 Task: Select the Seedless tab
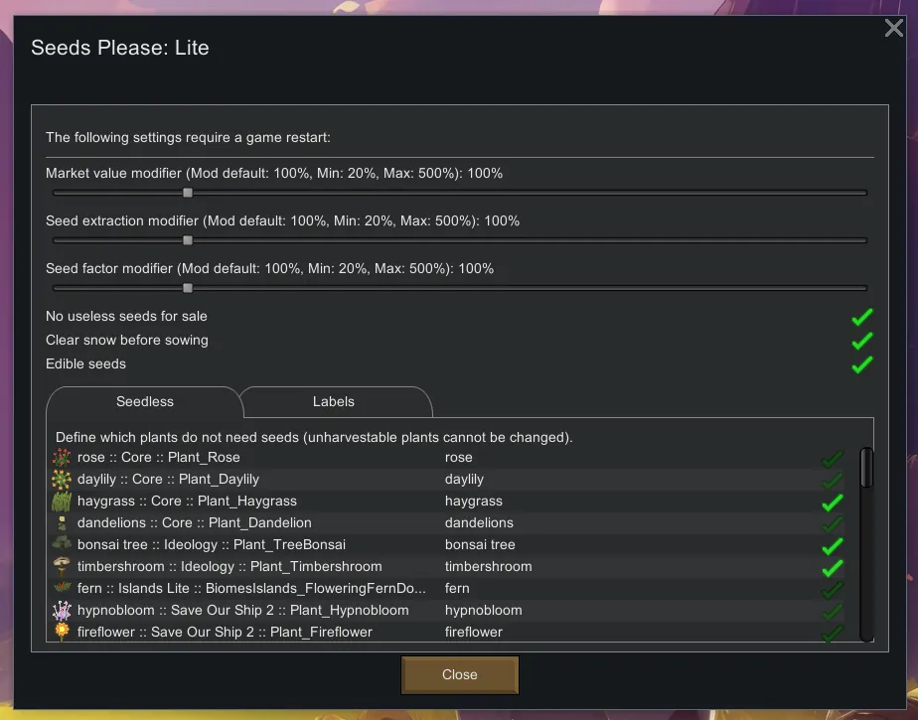point(145,402)
